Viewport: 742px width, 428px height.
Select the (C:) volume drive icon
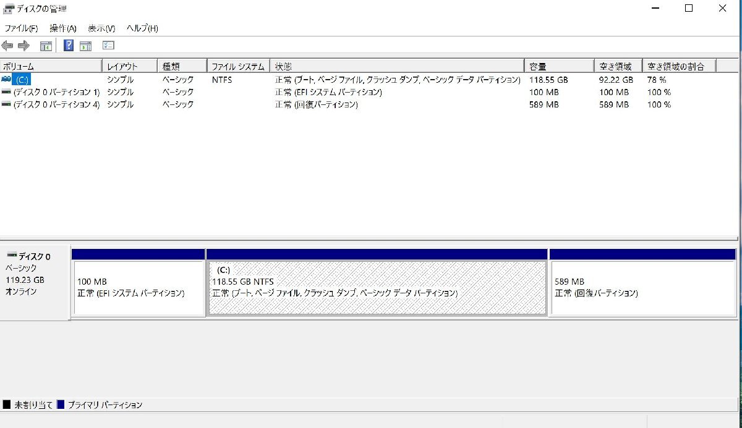pos(7,79)
